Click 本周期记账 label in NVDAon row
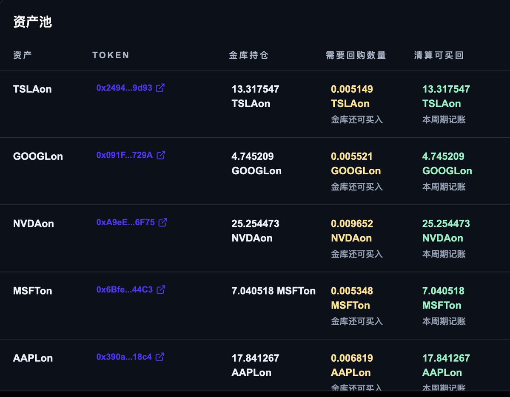The width and height of the screenshot is (510, 397). pos(444,254)
